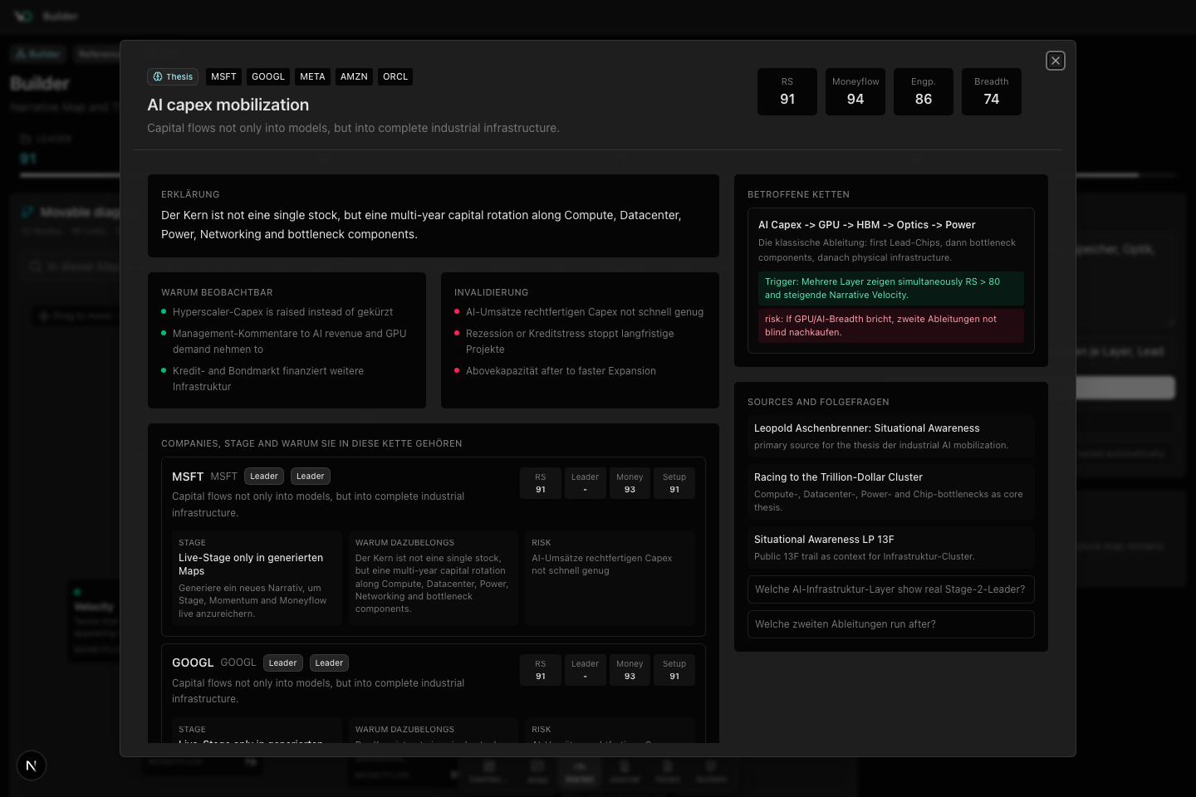This screenshot has width=1196, height=797.
Task: Open Leopold Aschenbrenner: Situational Awareness source
Action: pos(891,436)
